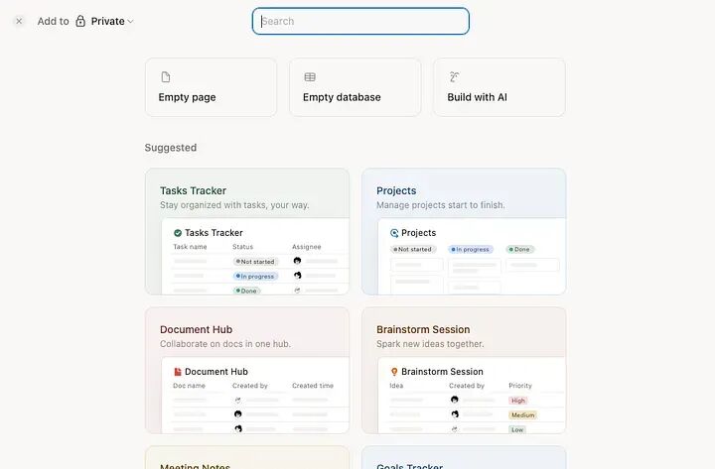Pick the Document Hub template
The width and height of the screenshot is (715, 469).
(247, 370)
